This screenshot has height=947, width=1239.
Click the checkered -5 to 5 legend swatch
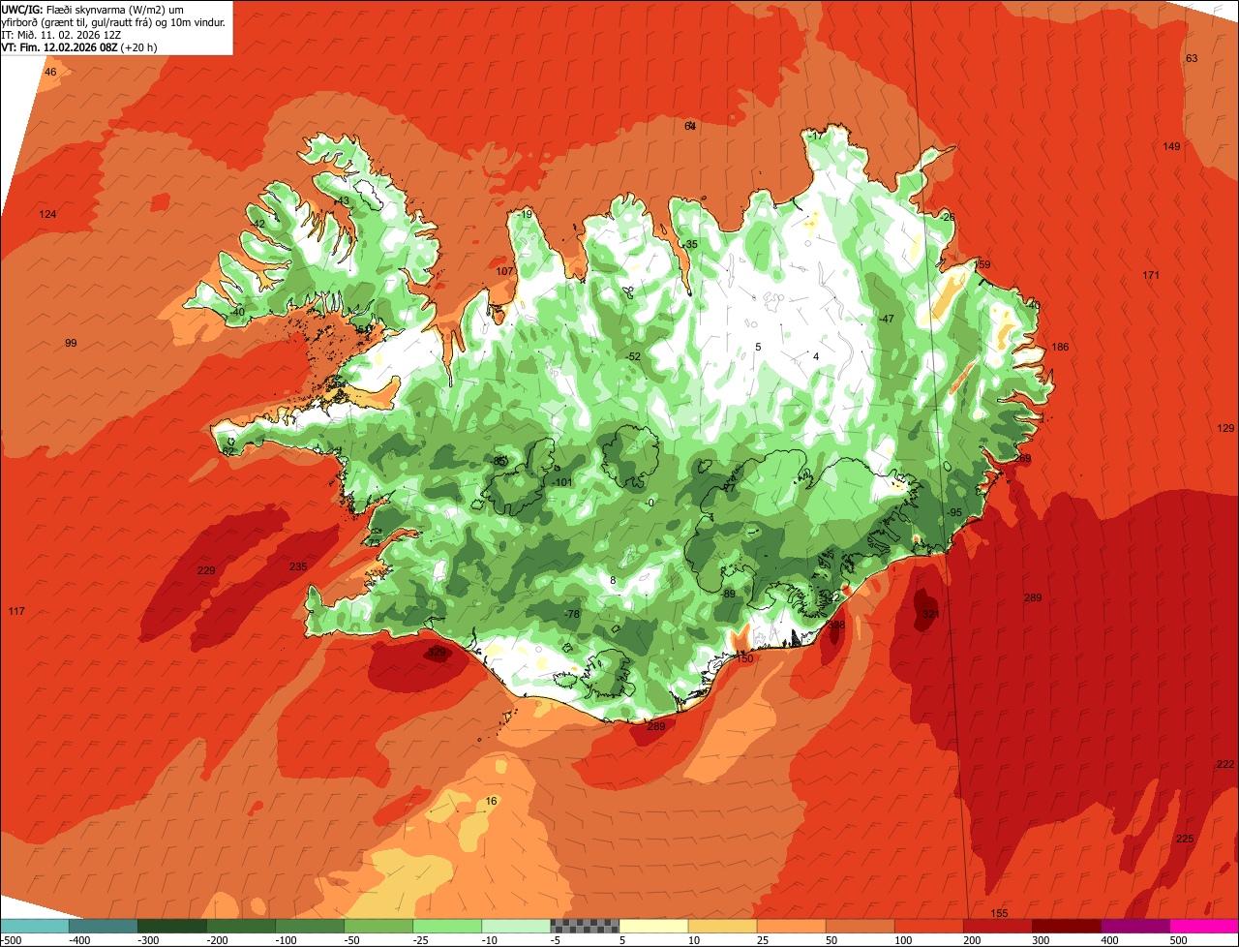(585, 926)
